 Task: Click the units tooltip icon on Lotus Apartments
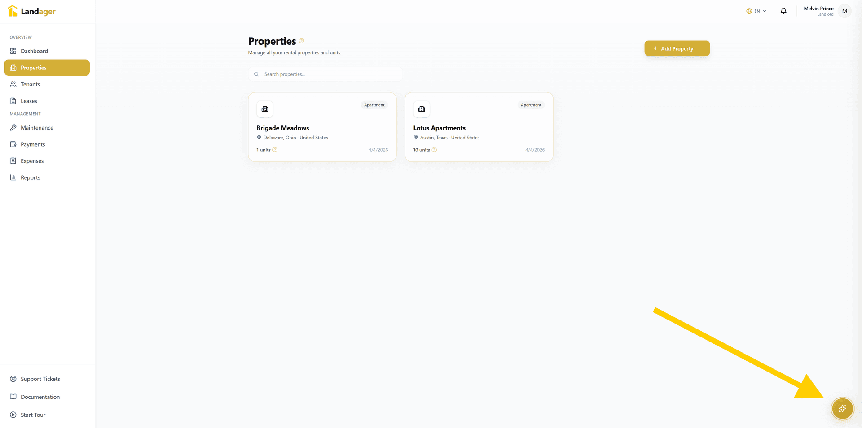pos(435,150)
